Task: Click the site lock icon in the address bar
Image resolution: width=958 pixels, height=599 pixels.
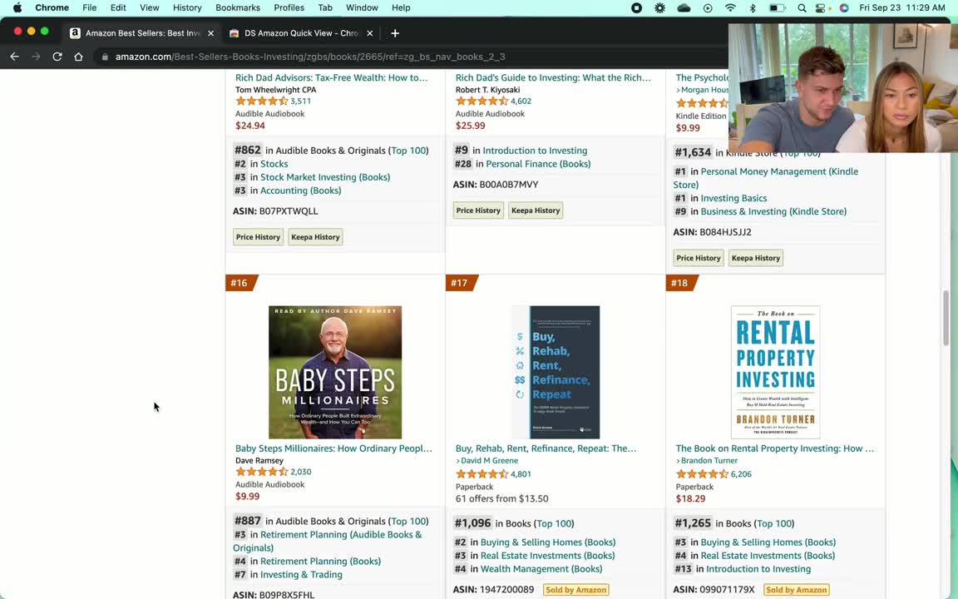Action: [105, 57]
